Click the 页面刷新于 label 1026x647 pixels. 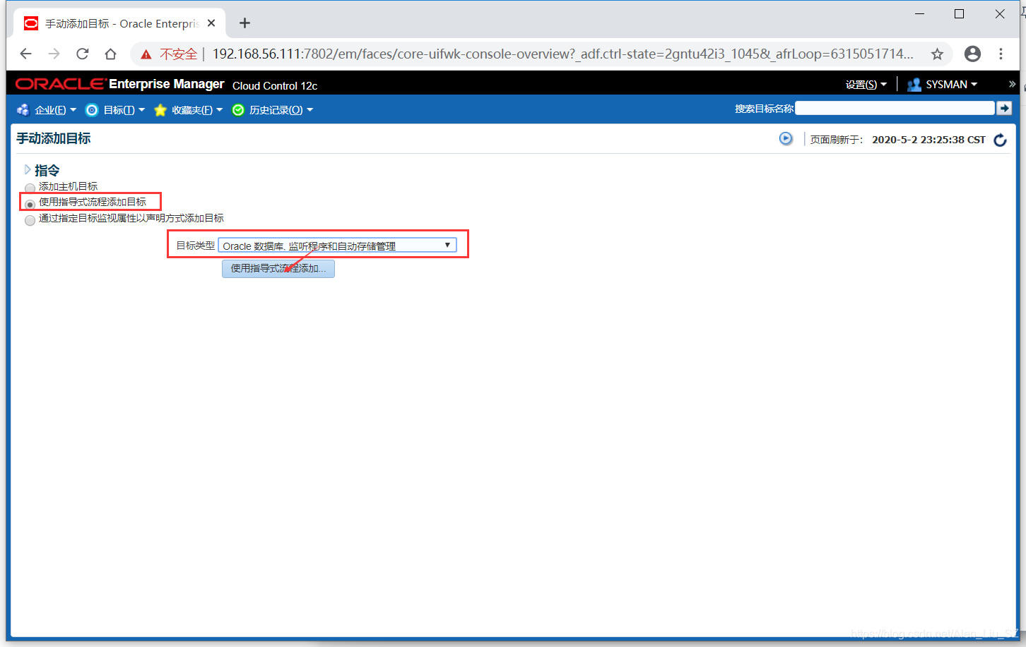click(837, 140)
